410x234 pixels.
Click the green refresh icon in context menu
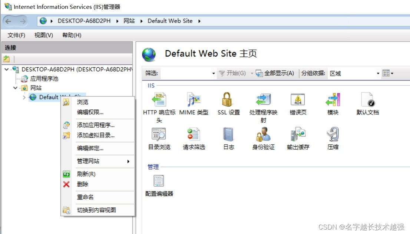point(66,174)
